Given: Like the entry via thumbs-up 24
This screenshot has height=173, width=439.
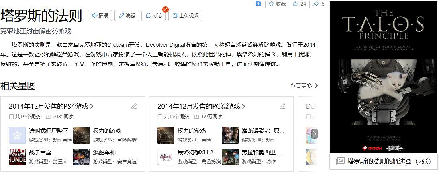Looking at the screenshot, I should [299, 4].
